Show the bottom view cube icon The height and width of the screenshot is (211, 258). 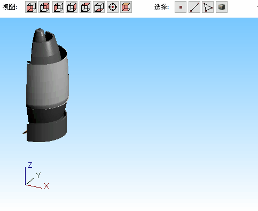pyautogui.click(x=99, y=7)
